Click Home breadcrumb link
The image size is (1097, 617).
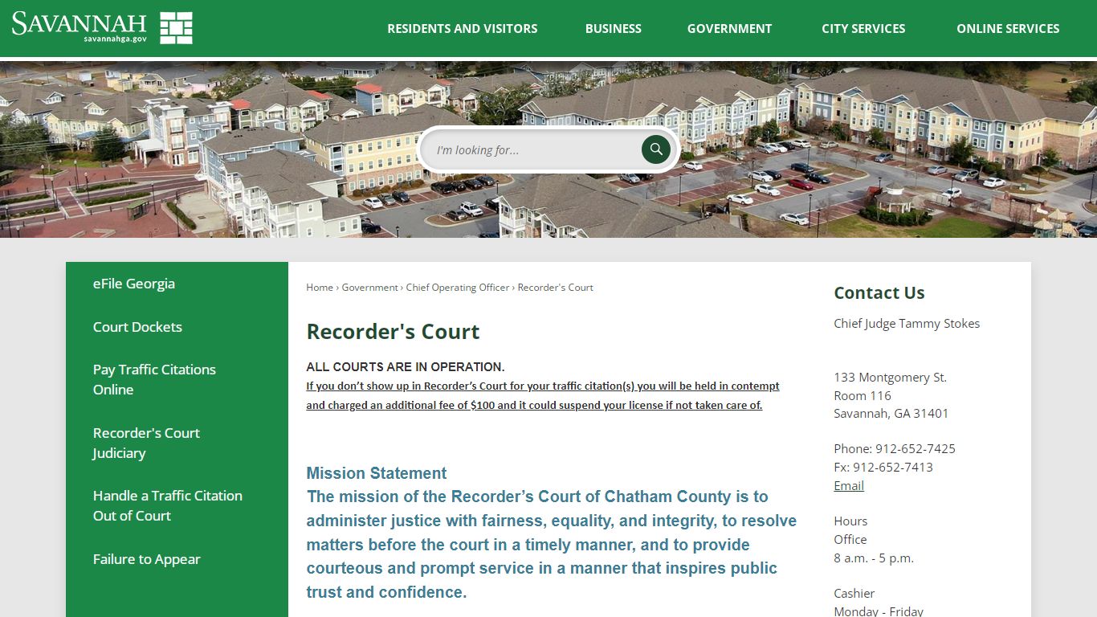[320, 287]
